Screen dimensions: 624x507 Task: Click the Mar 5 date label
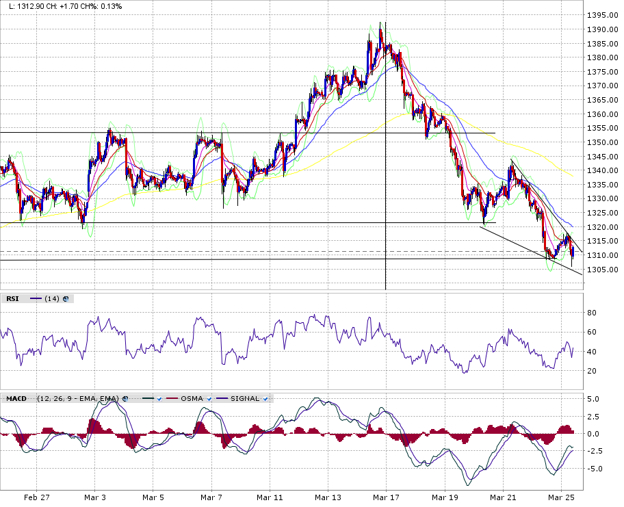tap(153, 497)
